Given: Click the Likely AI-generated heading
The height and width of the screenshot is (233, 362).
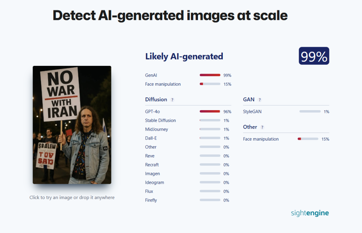Looking at the screenshot, I should pyautogui.click(x=184, y=56).
